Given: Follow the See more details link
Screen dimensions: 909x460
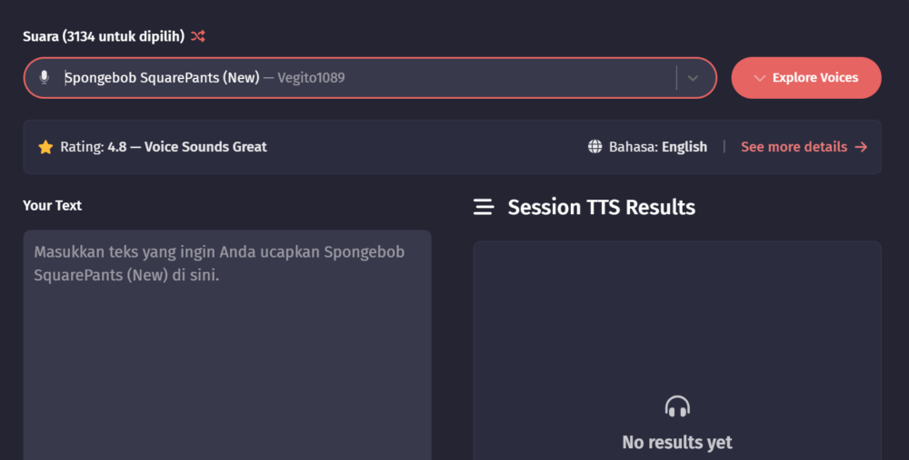Looking at the screenshot, I should click(x=794, y=147).
